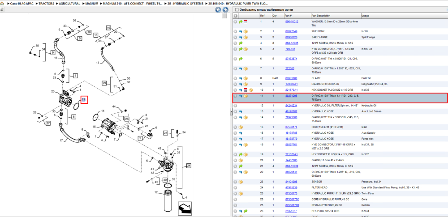Open the MAGNUM breadcrumb

click(x=92, y=4)
